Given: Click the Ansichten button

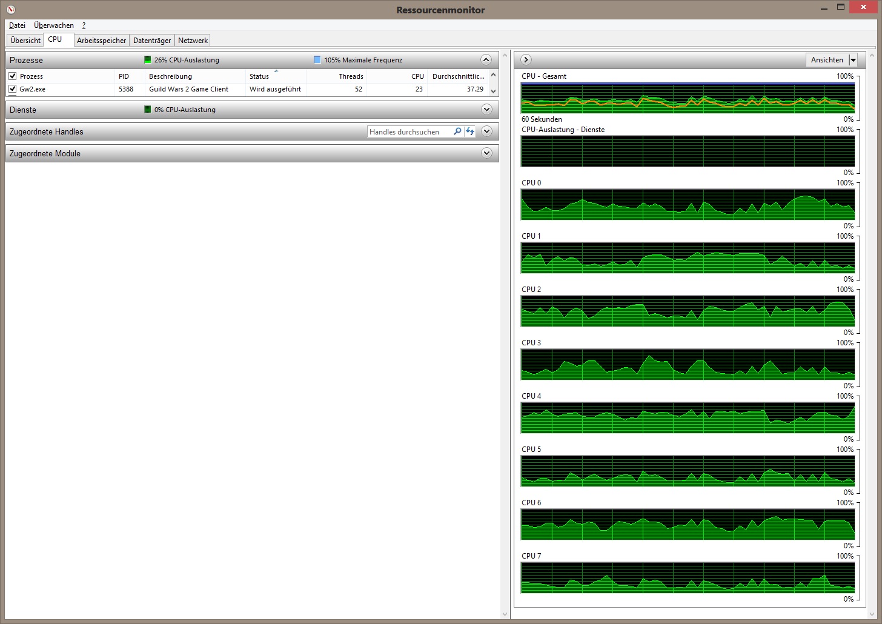Looking at the screenshot, I should (x=827, y=60).
